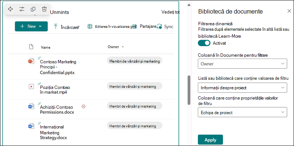Click the New button
Screen dimensions: 294x146
(x=31, y=26)
